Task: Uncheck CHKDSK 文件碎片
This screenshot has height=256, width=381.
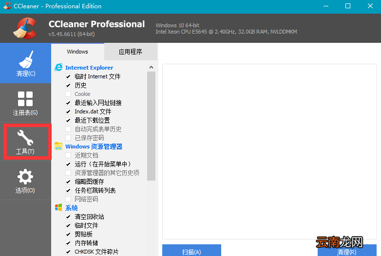Action: [68, 252]
